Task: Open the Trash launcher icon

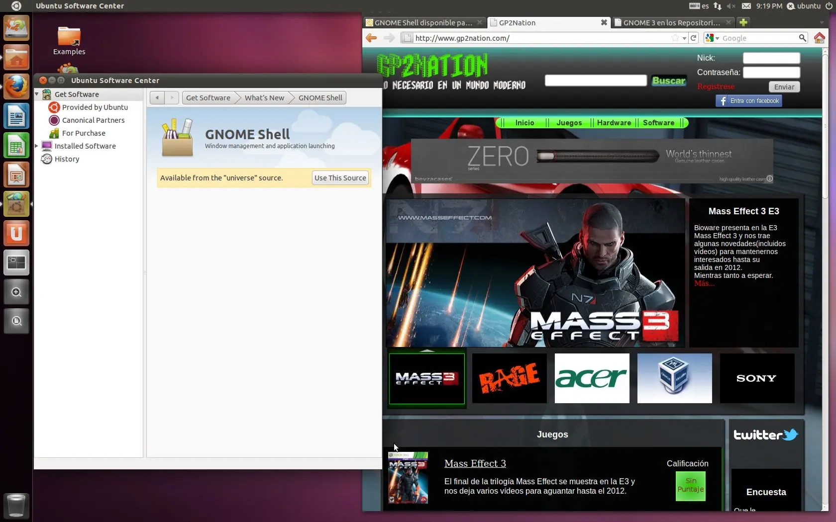Action: coord(16,506)
